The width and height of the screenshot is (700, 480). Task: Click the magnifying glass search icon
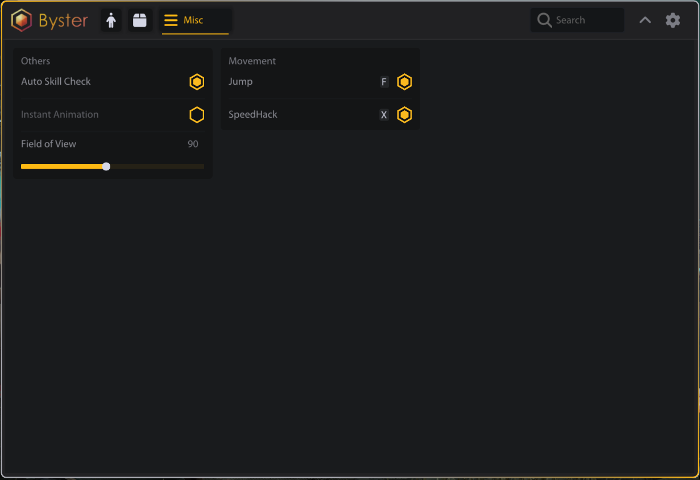point(544,20)
